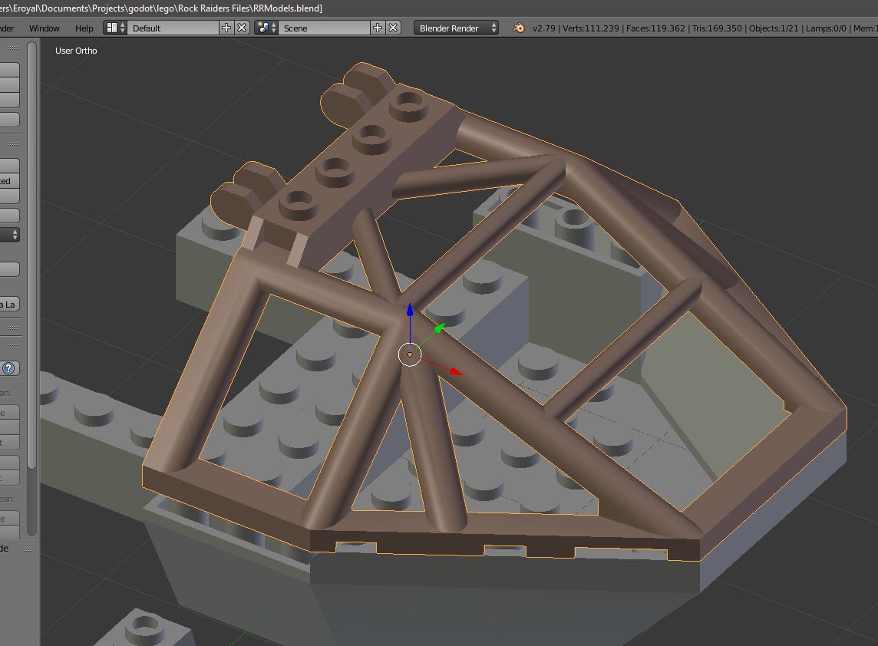This screenshot has height=646, width=878.
Task: Open the screen layout browser icon
Action: (x=115, y=28)
